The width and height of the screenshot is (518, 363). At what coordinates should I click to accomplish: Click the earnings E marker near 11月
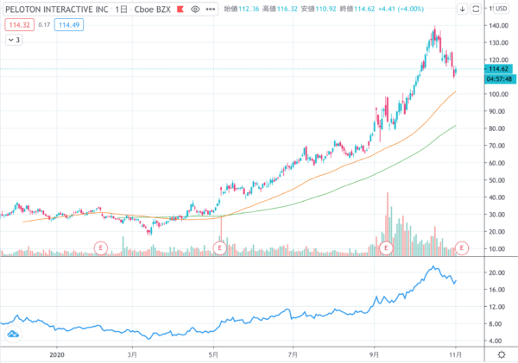click(462, 247)
